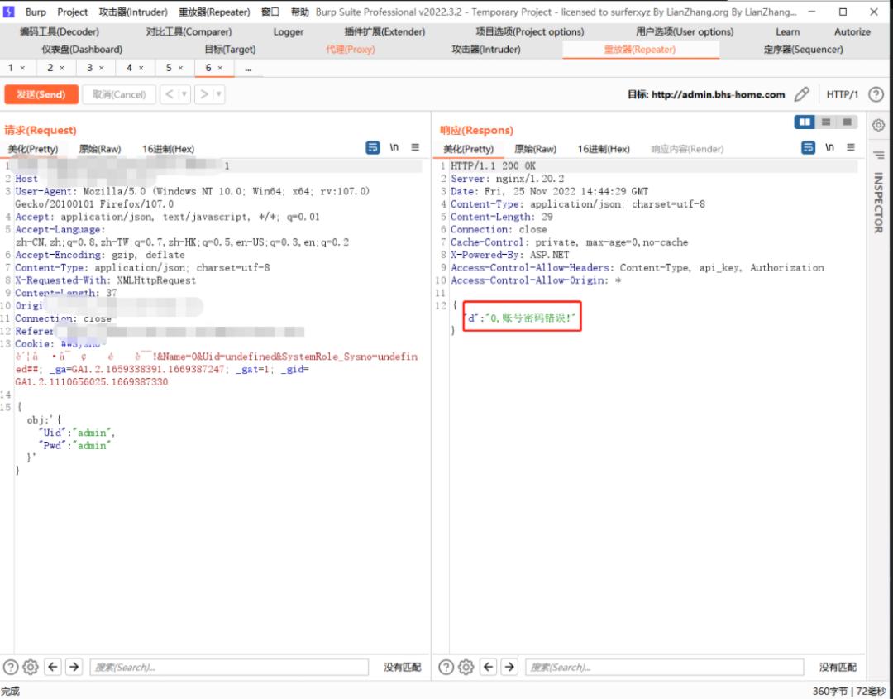Expand the INSPECTOR side panel
The image size is (893, 699).
(x=878, y=202)
